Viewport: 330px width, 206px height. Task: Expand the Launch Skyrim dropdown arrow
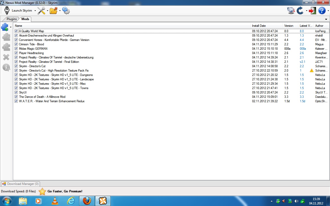click(35, 11)
